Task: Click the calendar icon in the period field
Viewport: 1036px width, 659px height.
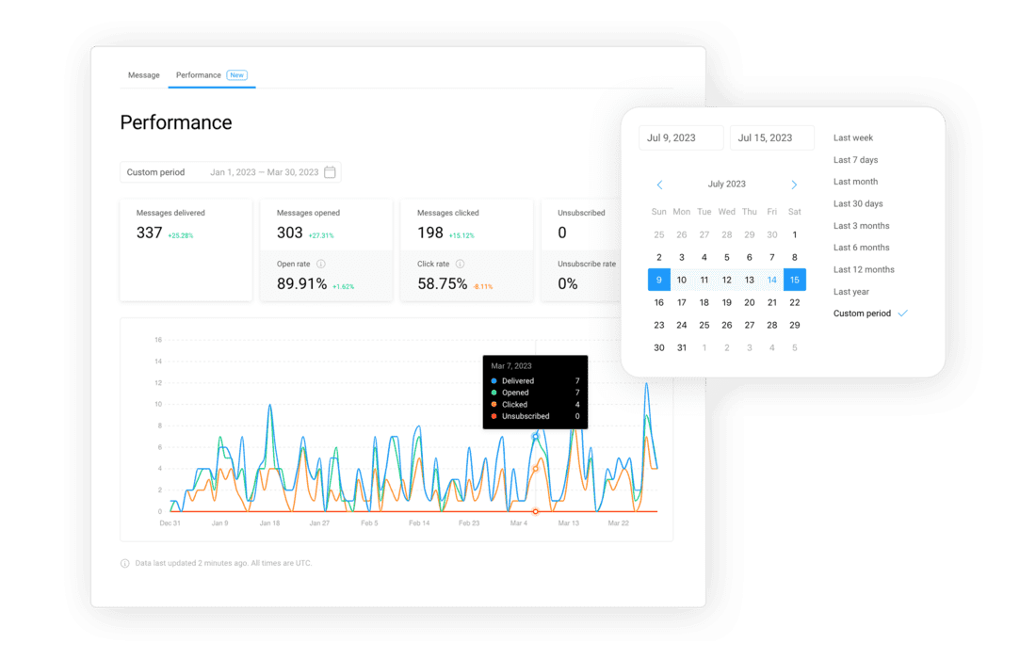Action: point(330,172)
